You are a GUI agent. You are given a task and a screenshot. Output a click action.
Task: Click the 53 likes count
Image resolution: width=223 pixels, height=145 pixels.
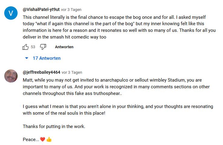(33, 47)
